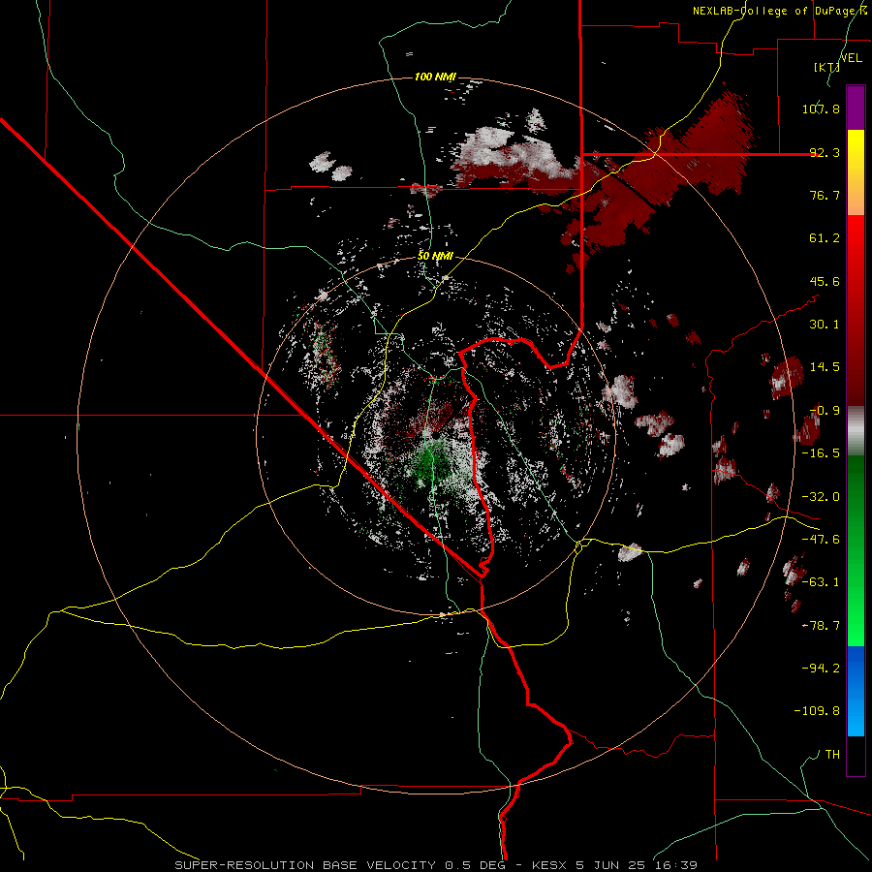The height and width of the screenshot is (872, 872).
Task: Click the 50 NMI range ring label
Action: click(x=435, y=256)
